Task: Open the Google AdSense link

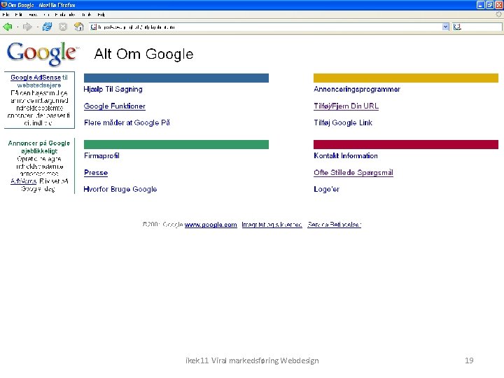Action: coord(36,78)
